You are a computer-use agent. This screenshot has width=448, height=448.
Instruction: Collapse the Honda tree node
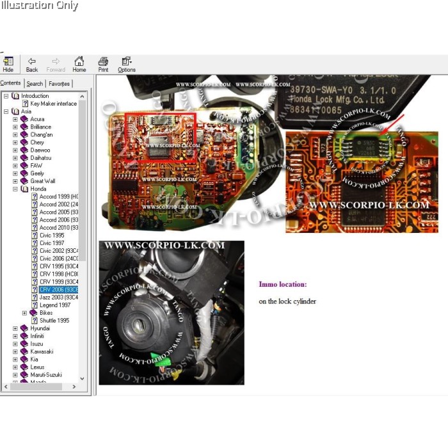point(15,189)
